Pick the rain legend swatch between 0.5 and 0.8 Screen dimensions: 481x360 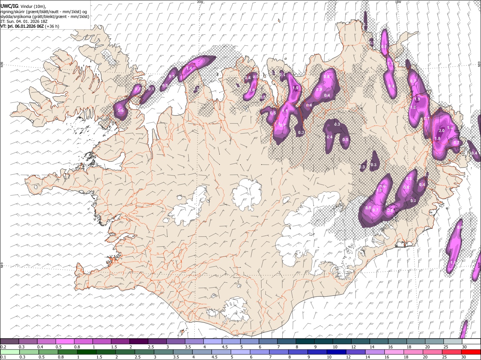point(48,352)
